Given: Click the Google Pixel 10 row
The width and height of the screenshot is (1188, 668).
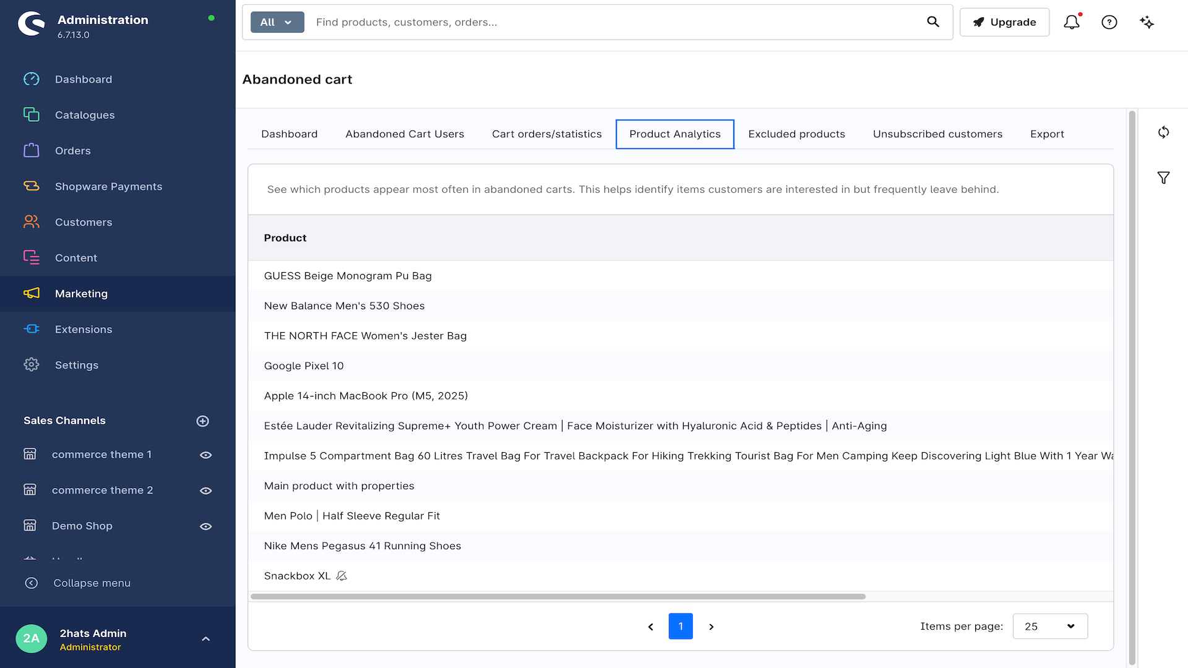Looking at the screenshot, I should [x=681, y=366].
